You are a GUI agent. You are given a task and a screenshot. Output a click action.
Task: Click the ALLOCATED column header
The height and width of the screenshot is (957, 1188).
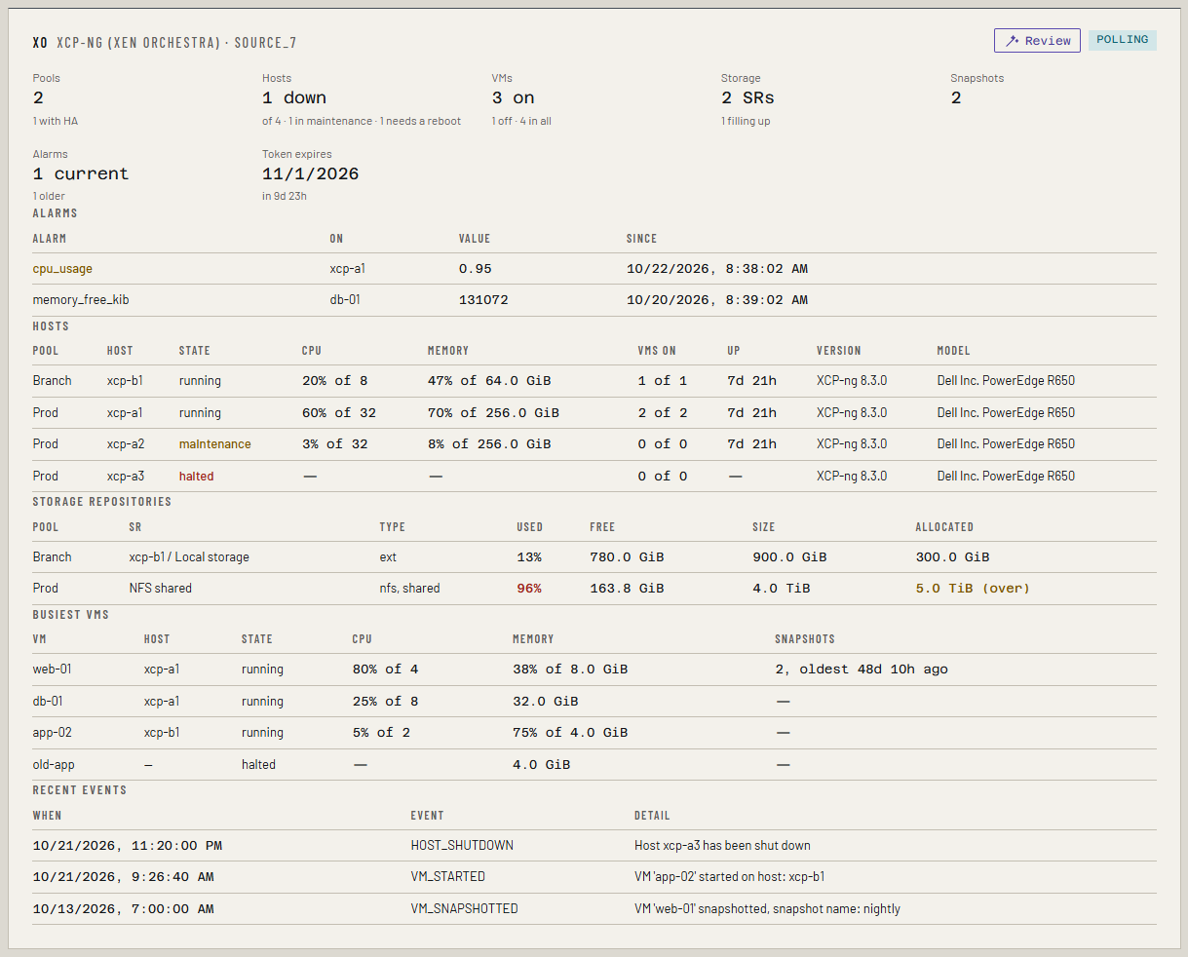click(x=944, y=527)
